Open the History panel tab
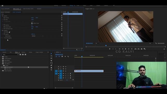The height and width of the screenshot is (94, 167). [x=31, y=52]
